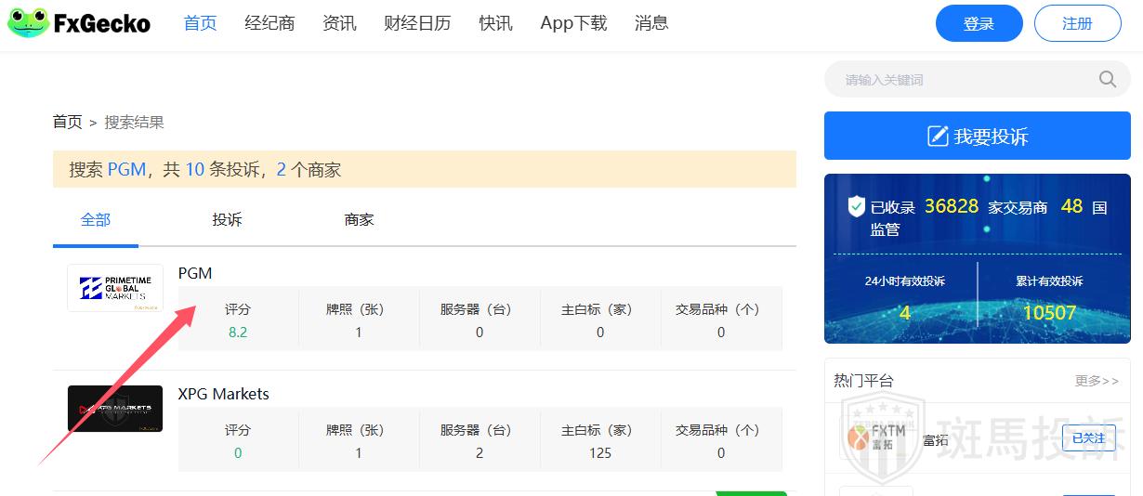Viewport: 1143px width, 496px height.
Task: Follow 富拓 with the 已关注 button
Action: coord(1088,438)
